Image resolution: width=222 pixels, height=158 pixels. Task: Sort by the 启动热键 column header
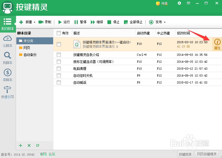pos(146,33)
